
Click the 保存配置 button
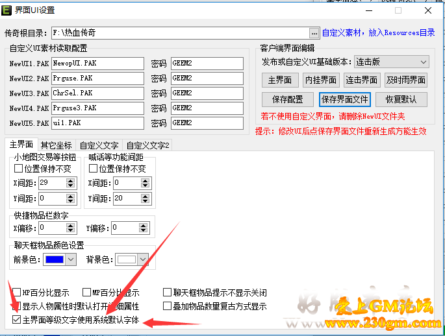[288, 99]
